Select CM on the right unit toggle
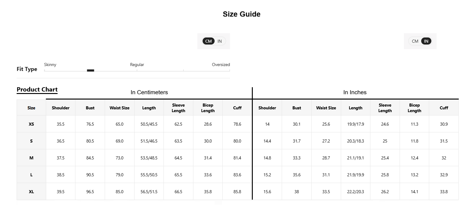Viewport: 476px width, 215px height. click(415, 41)
